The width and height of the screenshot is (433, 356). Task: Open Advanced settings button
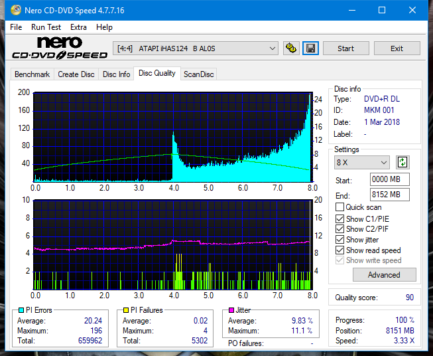point(384,275)
